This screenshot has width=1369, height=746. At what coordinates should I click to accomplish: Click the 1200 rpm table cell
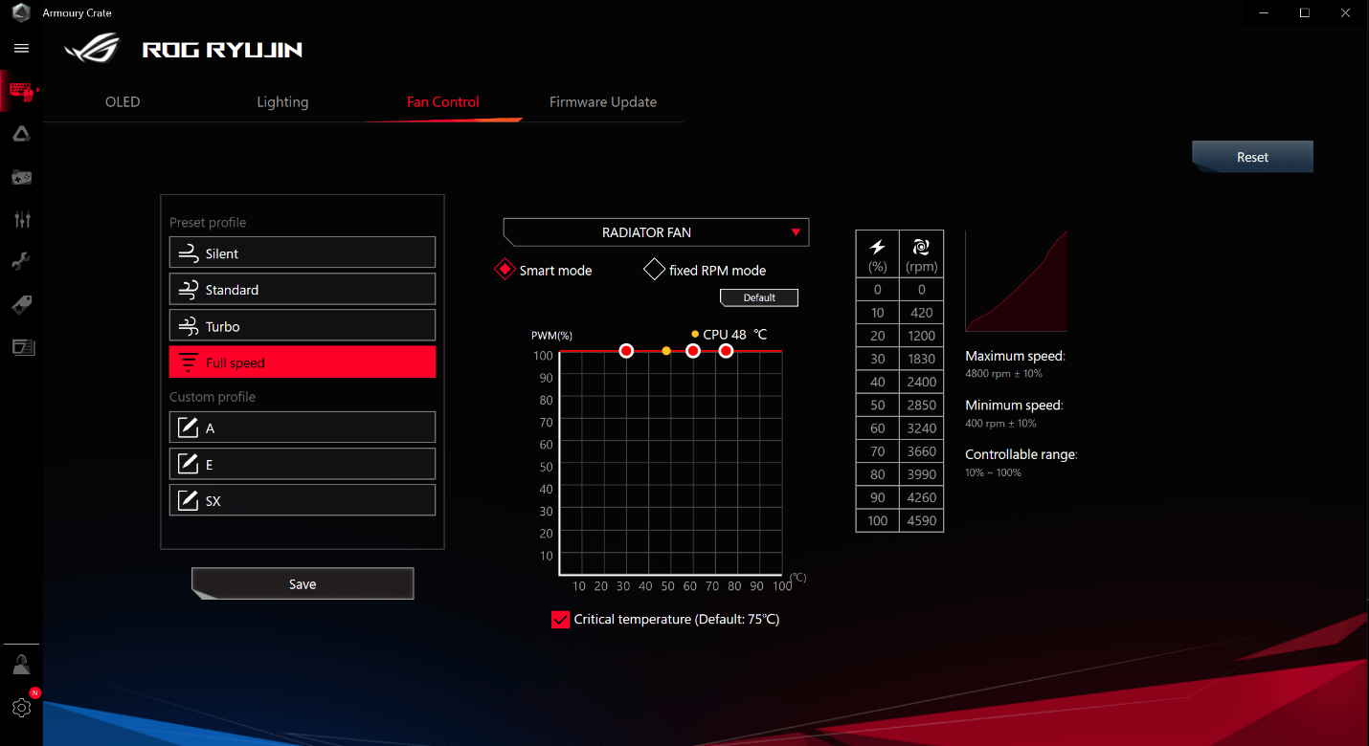click(x=921, y=336)
